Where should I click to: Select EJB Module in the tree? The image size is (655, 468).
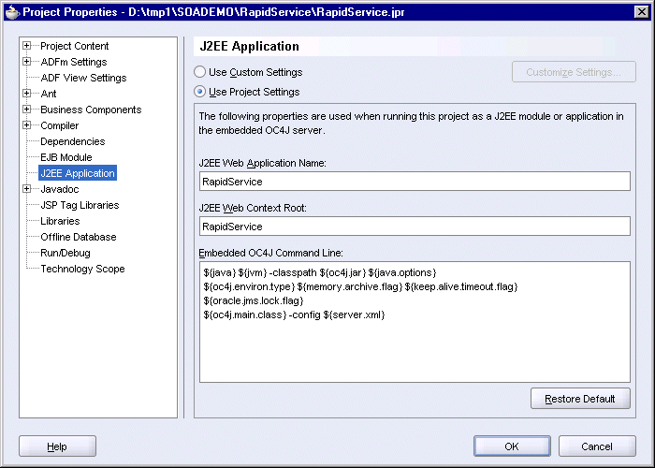pos(66,157)
